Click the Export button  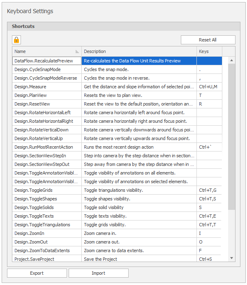[x=37, y=273]
